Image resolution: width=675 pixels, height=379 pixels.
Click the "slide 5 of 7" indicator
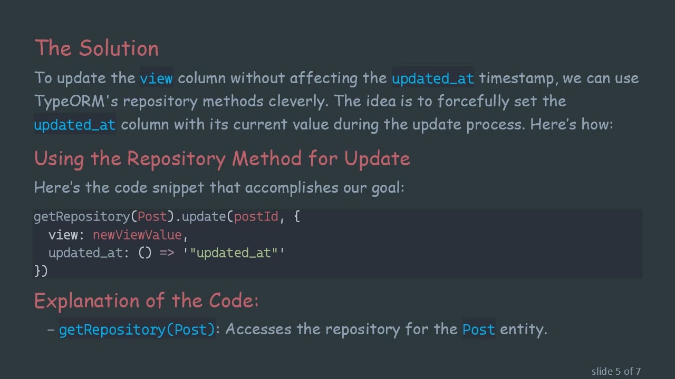[x=615, y=372]
